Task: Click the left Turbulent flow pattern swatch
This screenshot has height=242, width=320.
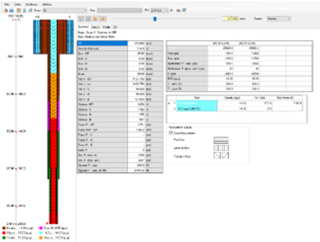Action: click(217, 156)
